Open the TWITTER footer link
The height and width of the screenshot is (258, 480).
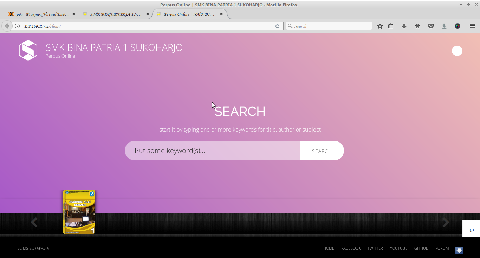point(375,248)
